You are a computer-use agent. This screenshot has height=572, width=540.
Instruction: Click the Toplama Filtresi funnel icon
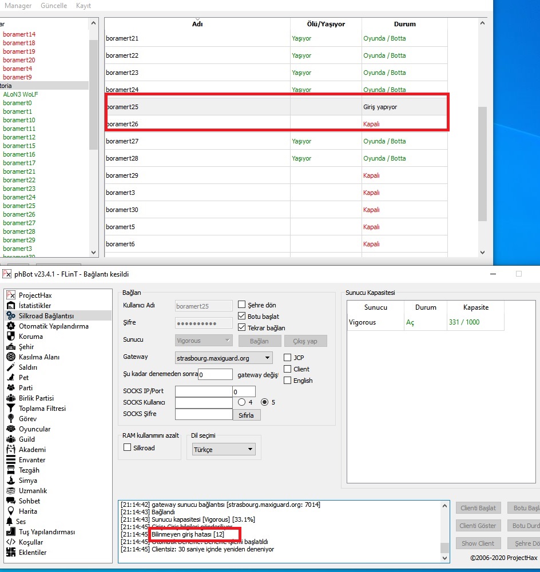[10, 409]
